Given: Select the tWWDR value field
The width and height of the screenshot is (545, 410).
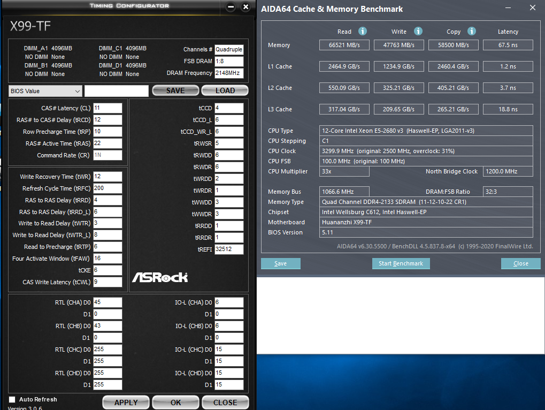Looking at the screenshot, I should [x=229, y=214].
